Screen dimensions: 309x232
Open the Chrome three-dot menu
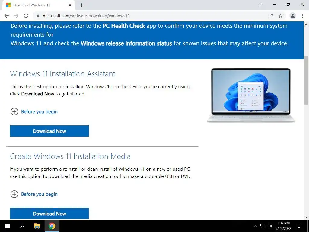(x=302, y=16)
